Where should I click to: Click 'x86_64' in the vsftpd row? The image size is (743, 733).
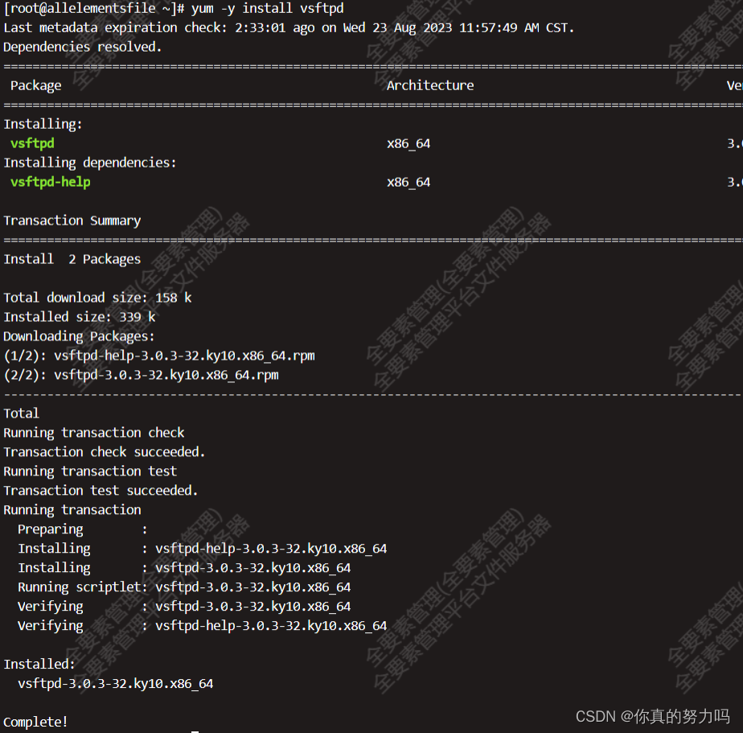[x=408, y=144]
